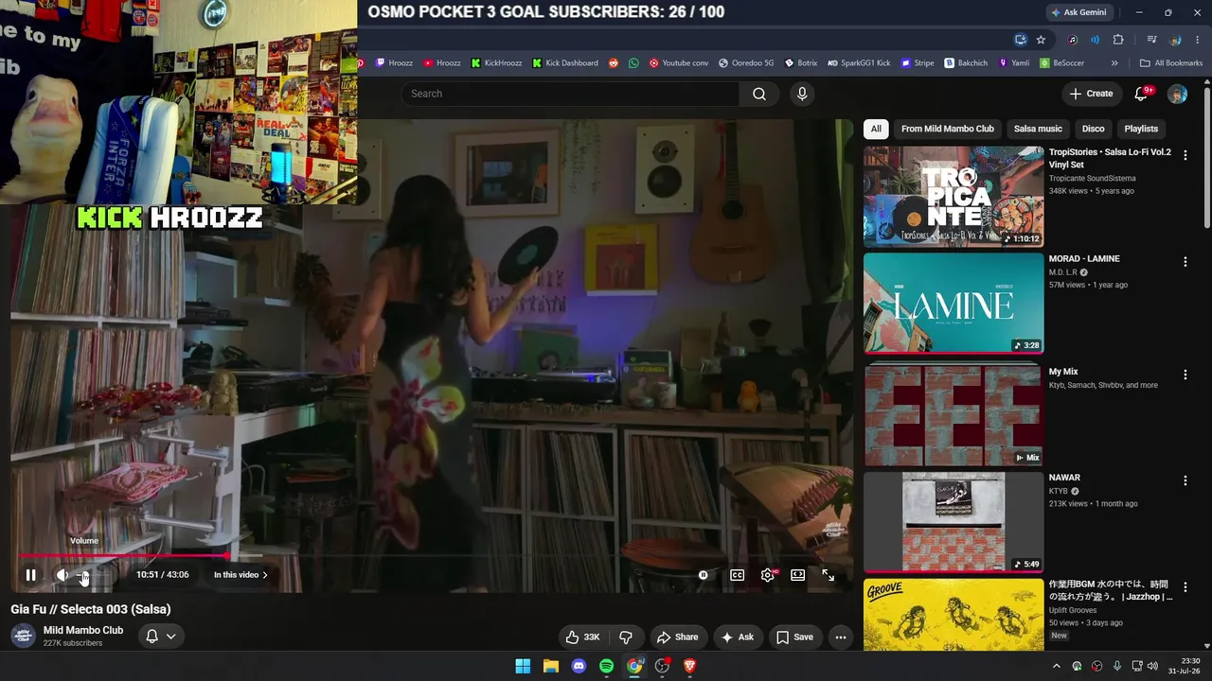Open options for MORAD - LAMINE video
The height and width of the screenshot is (681, 1212).
pyautogui.click(x=1185, y=262)
